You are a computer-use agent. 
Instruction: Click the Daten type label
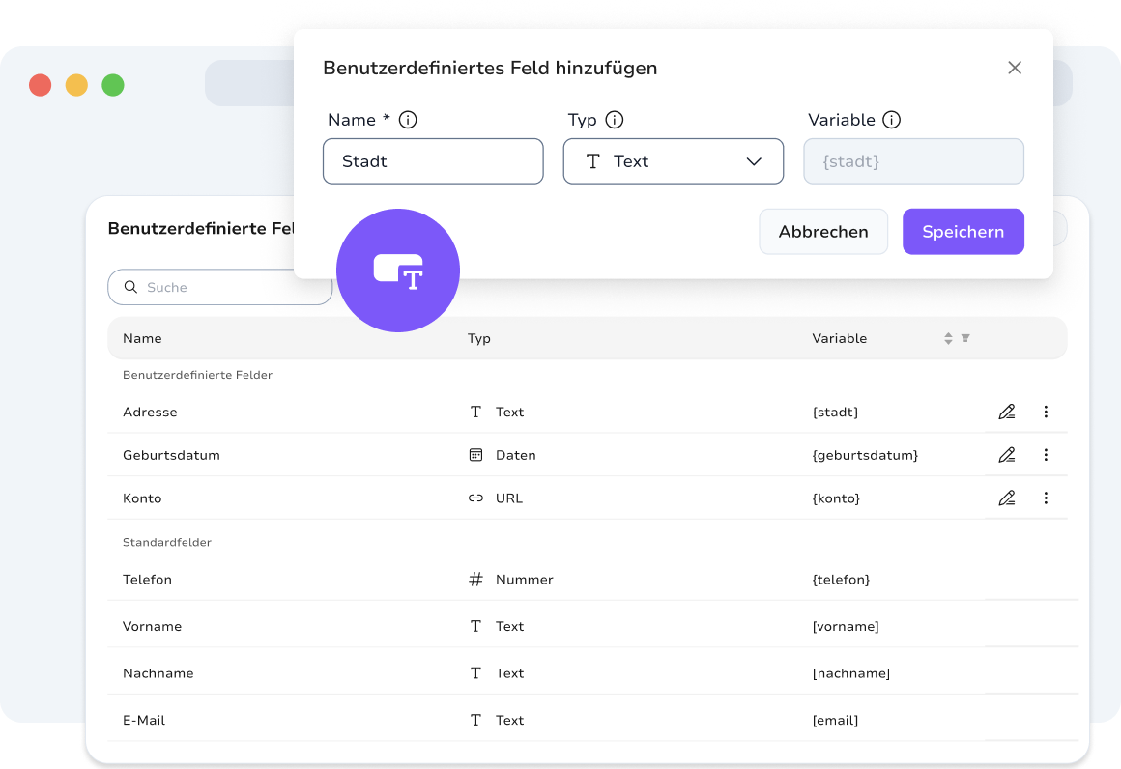click(515, 455)
